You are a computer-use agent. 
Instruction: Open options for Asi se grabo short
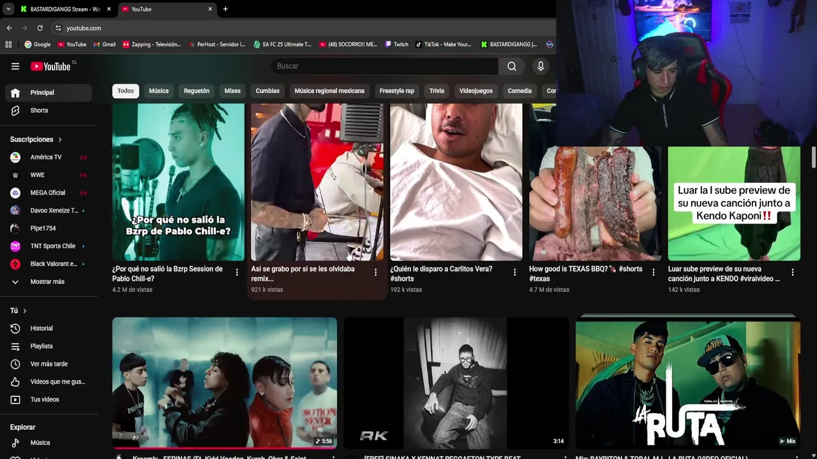point(375,272)
